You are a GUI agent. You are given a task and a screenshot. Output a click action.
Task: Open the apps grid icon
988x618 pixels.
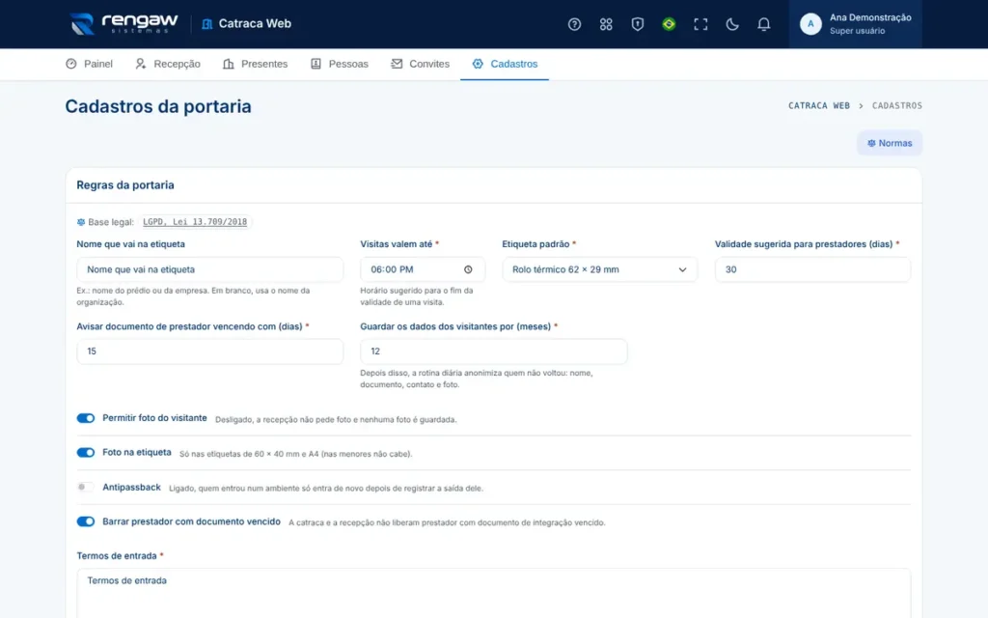coord(606,24)
